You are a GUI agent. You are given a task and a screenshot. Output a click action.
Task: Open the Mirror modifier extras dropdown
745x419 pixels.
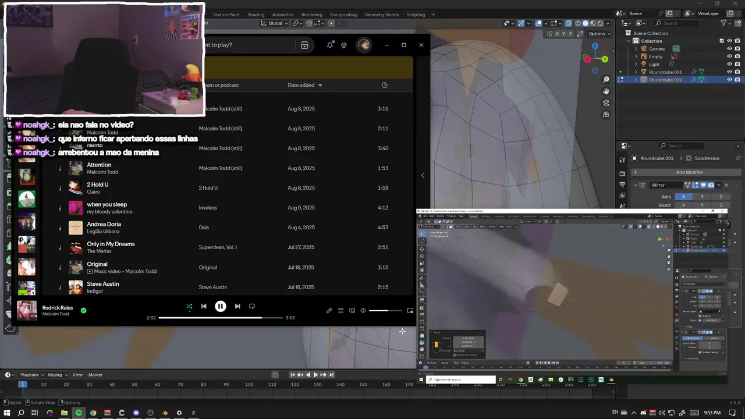pyautogui.click(x=719, y=185)
